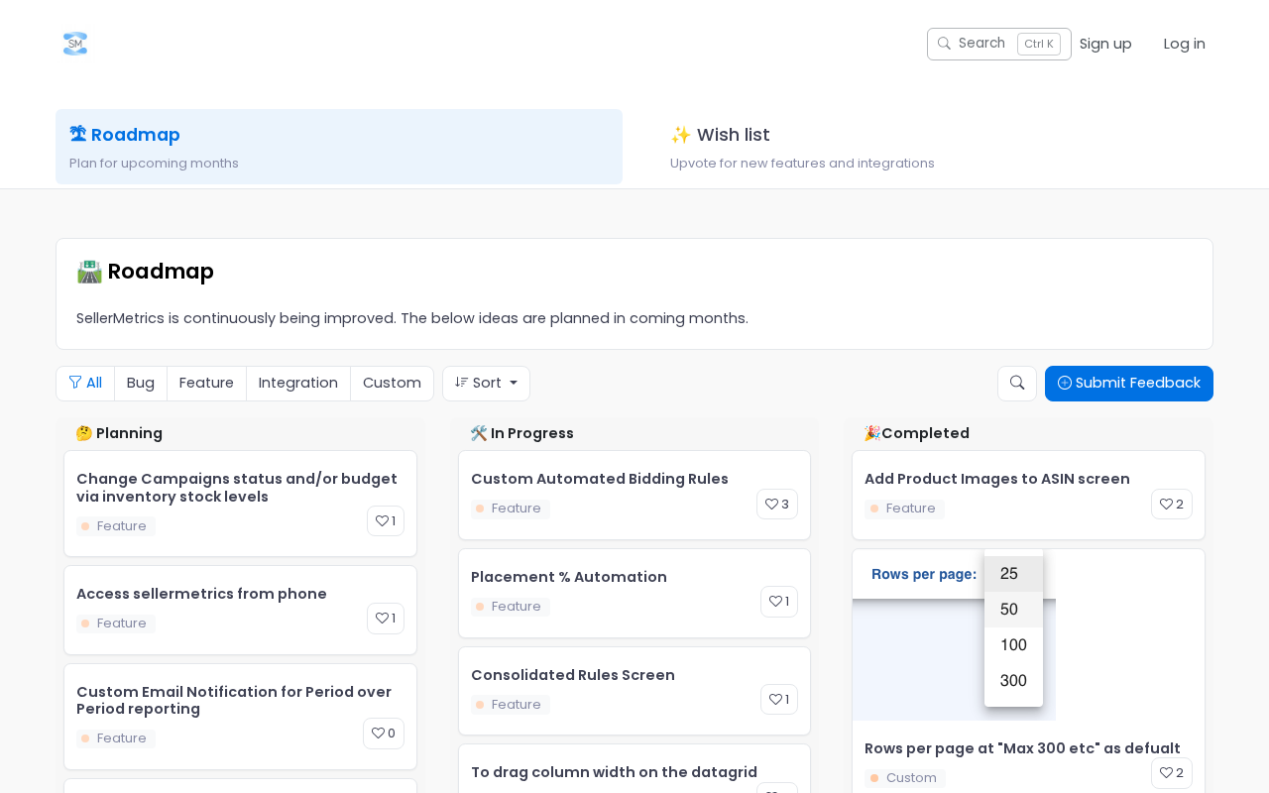Filter roadmap by Feature

pos(206,384)
